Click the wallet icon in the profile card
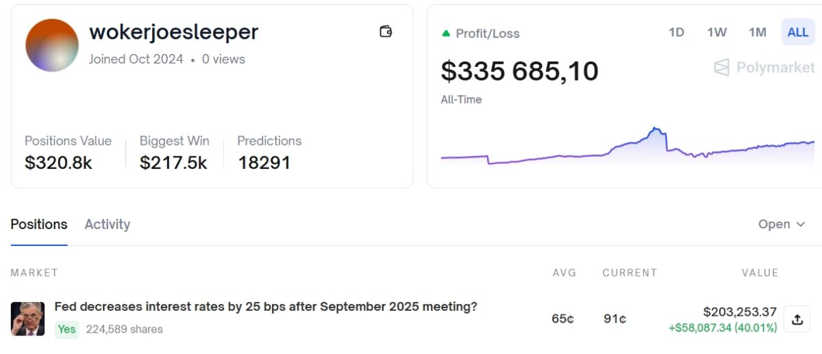Image resolution: width=822 pixels, height=354 pixels. point(386,31)
